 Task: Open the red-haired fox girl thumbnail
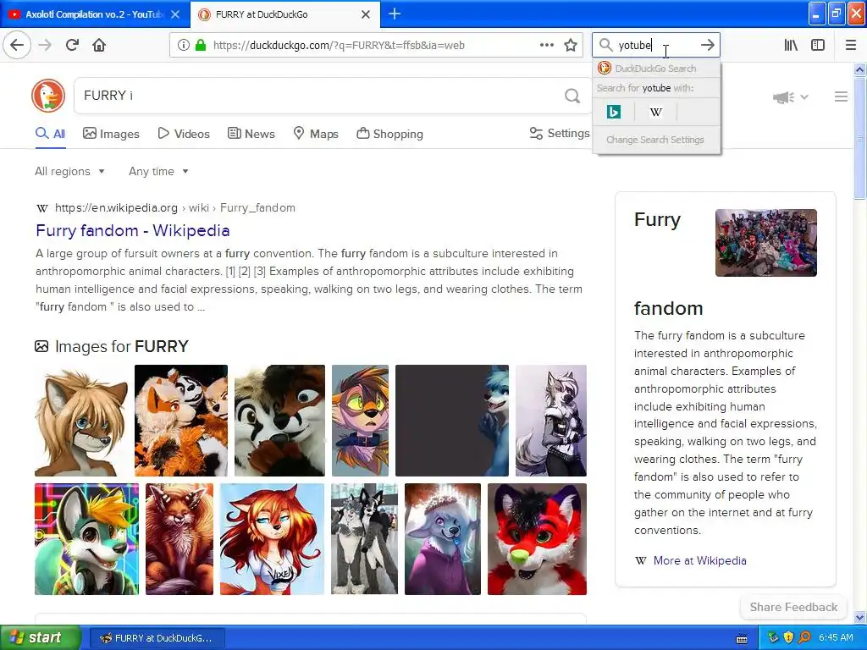pos(272,539)
